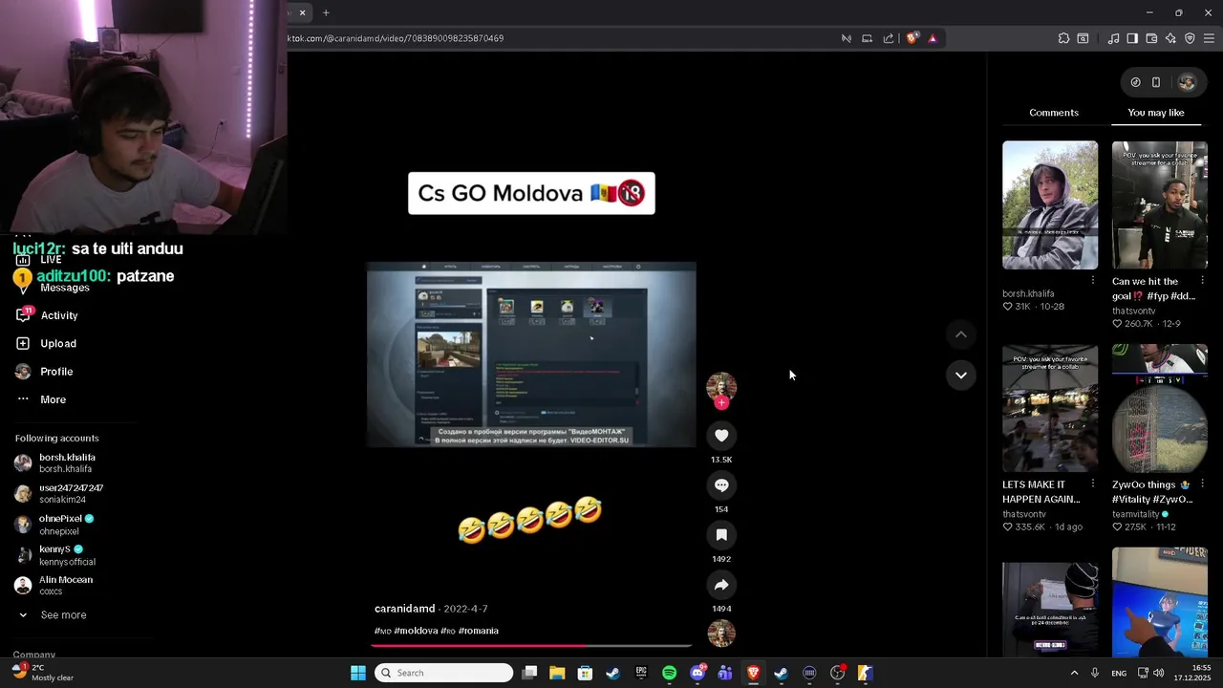This screenshot has width=1223, height=688.
Task: Open Epic Games Launcher from the taskbar
Action: (x=641, y=673)
